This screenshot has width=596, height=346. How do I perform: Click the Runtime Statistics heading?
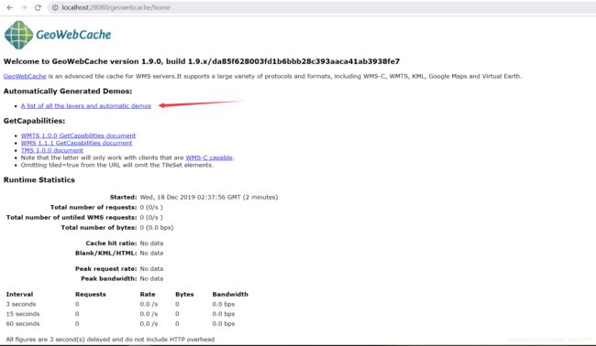(x=39, y=179)
